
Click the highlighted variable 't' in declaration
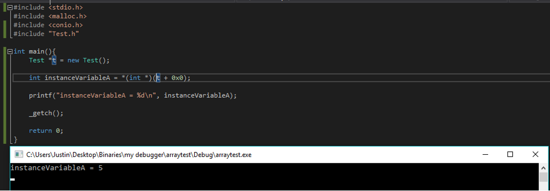[x=54, y=60]
